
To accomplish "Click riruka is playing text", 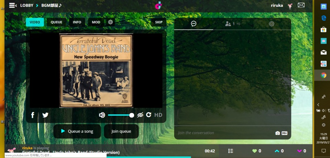I will [35, 148].
